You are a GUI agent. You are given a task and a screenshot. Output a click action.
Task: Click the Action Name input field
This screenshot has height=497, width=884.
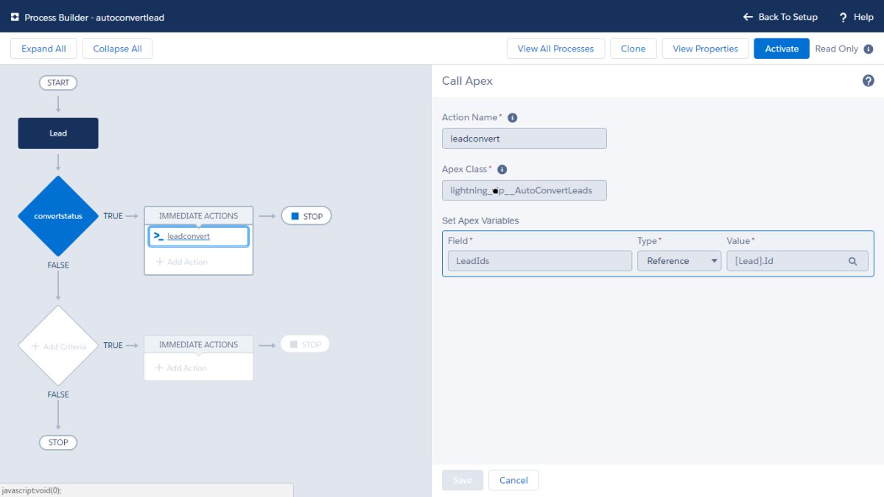tap(525, 139)
